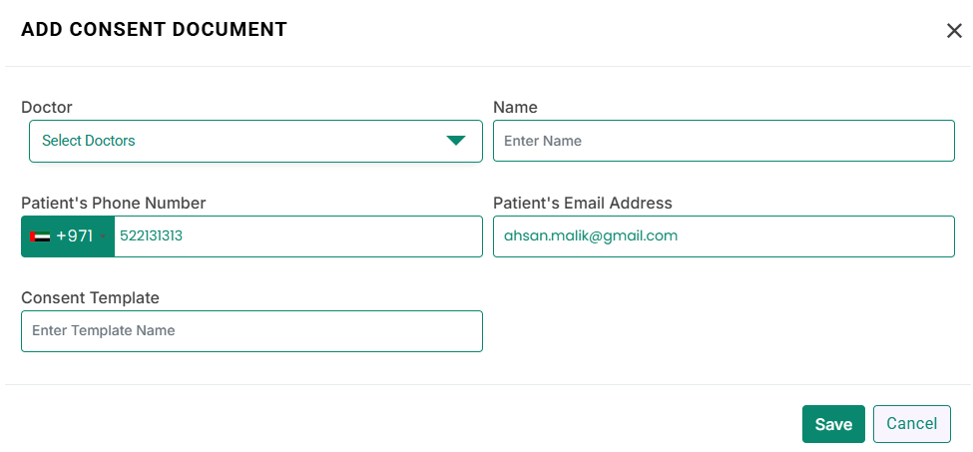Click the green triangle arrow in Doctor field

coord(455,141)
